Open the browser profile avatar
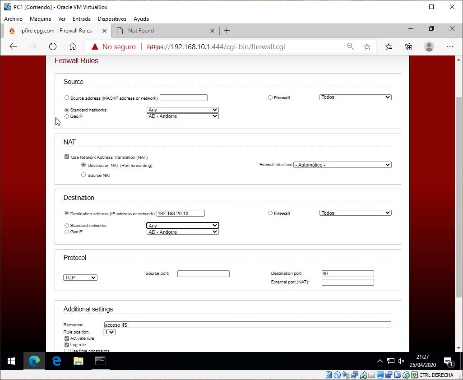The height and width of the screenshot is (380, 463). [x=429, y=46]
